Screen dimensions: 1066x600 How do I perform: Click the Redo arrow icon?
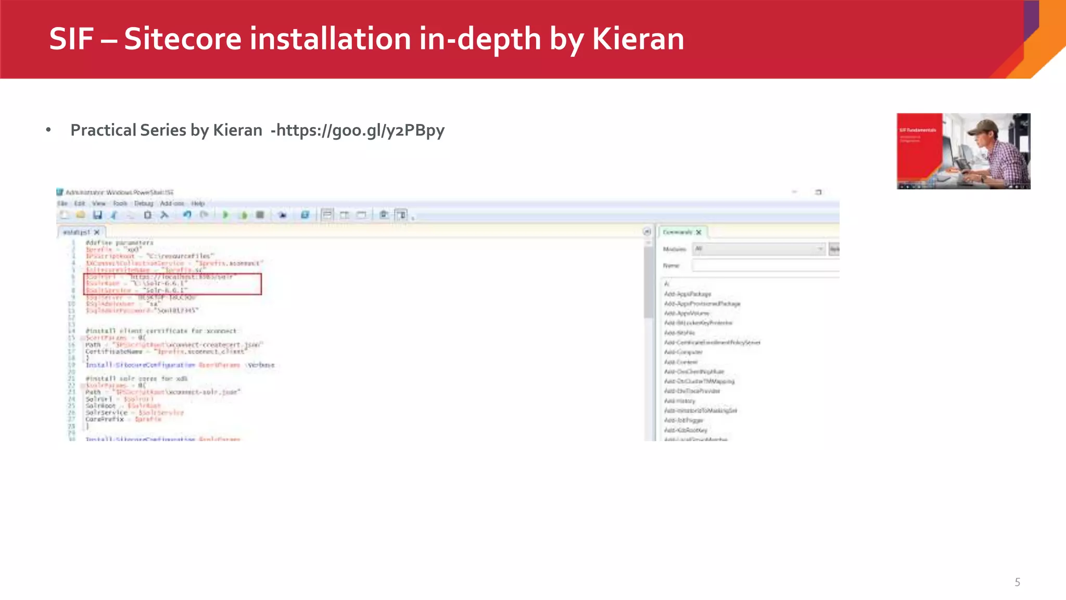click(204, 215)
